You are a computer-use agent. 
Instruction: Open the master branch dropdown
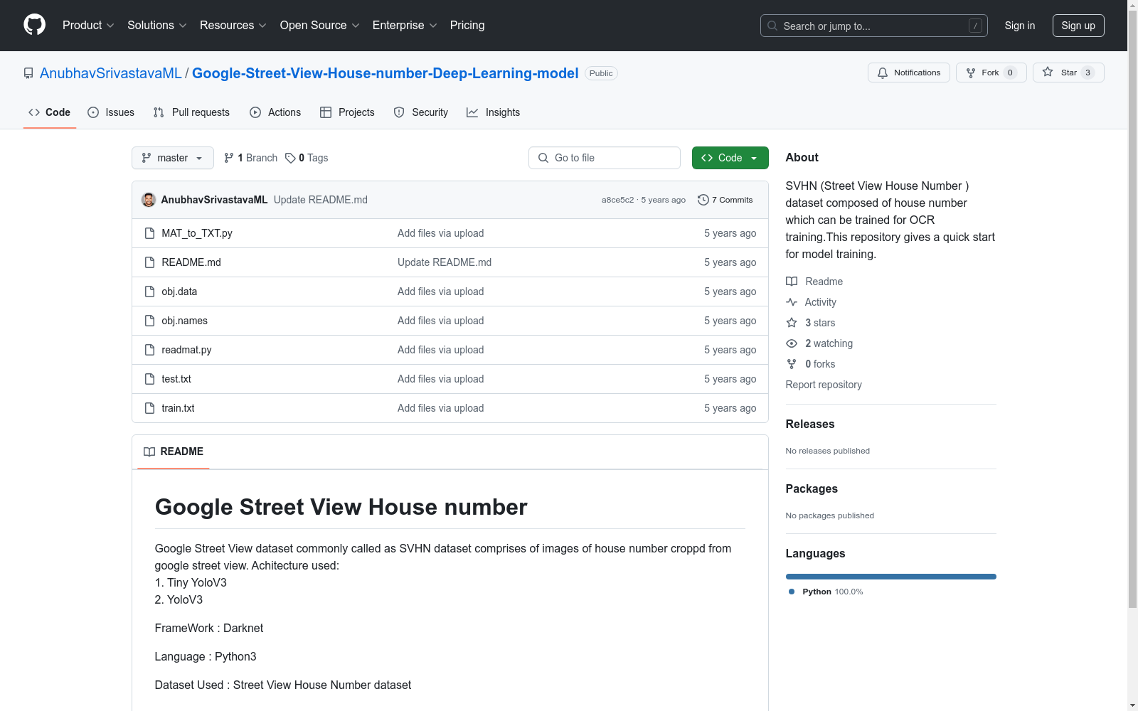coord(173,158)
